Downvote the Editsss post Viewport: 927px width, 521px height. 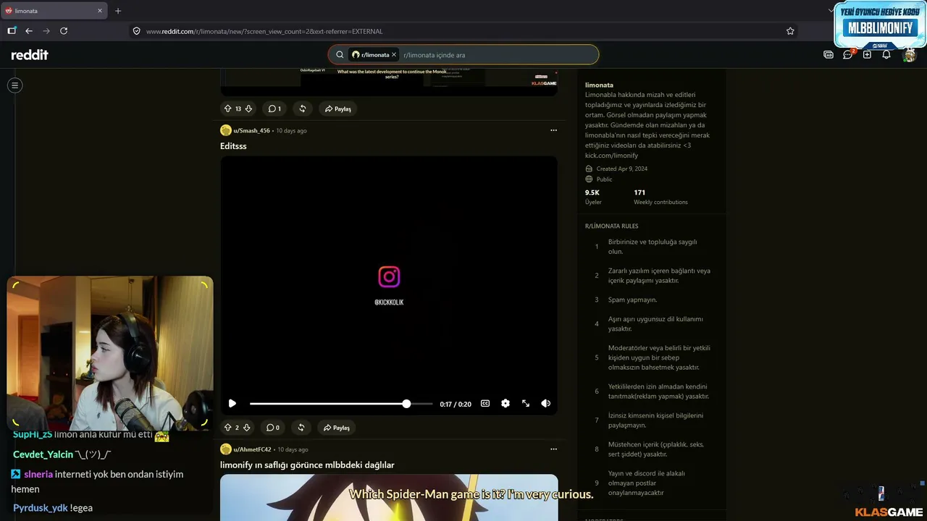pyautogui.click(x=246, y=428)
